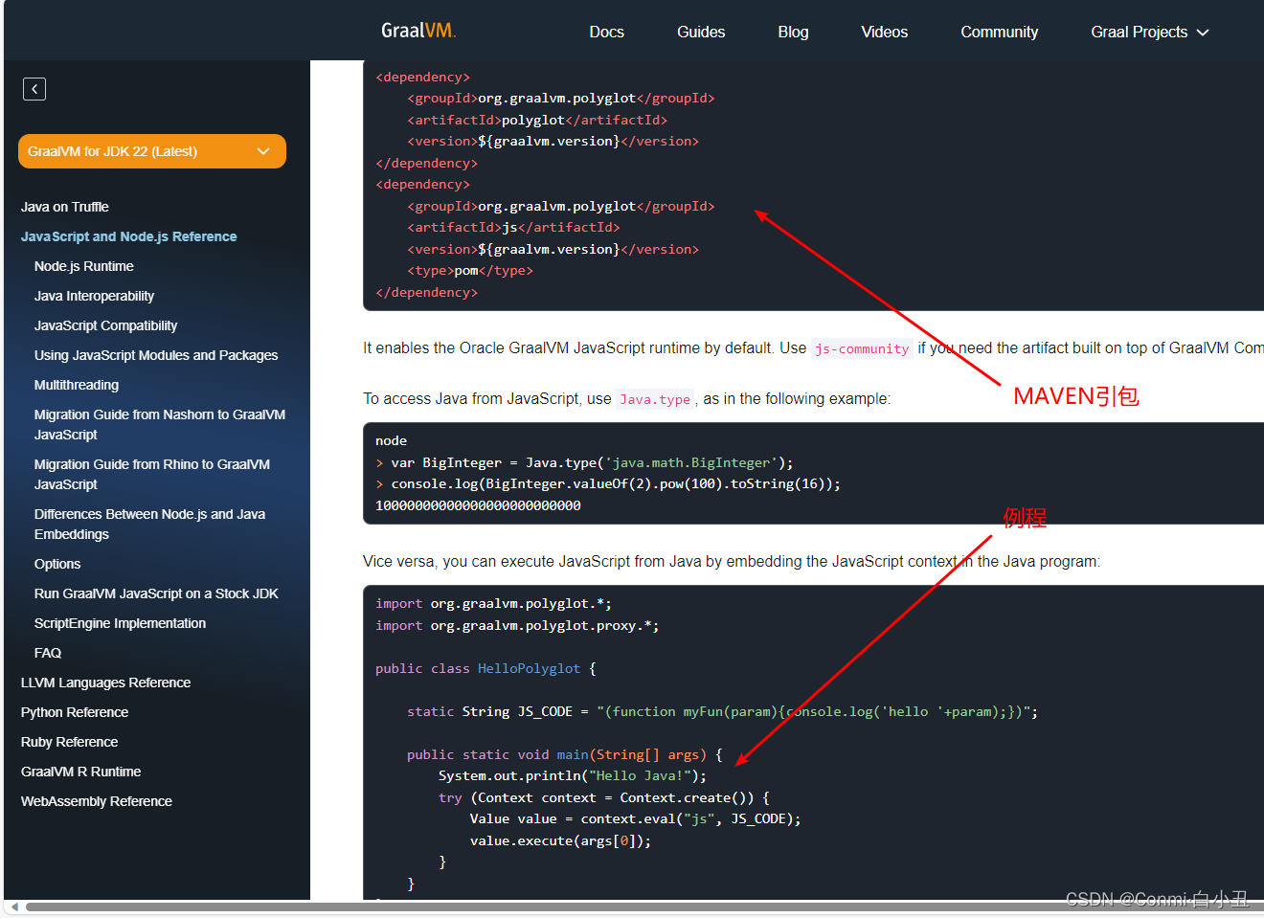Open JavaScript and Node.js Reference section

(x=129, y=236)
